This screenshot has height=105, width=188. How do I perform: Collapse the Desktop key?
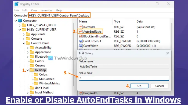(28, 70)
